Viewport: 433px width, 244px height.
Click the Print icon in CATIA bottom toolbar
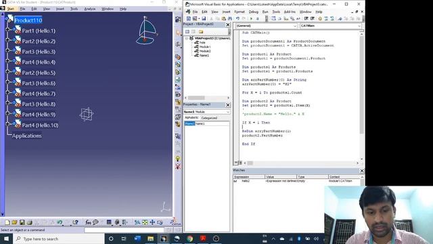point(29,222)
